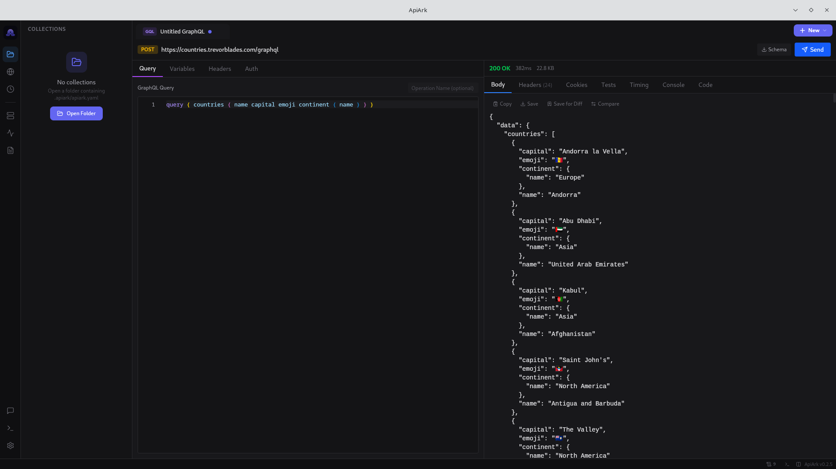Select the Untitled GraphQL request tab
This screenshot has height=469, width=836.
click(x=182, y=32)
